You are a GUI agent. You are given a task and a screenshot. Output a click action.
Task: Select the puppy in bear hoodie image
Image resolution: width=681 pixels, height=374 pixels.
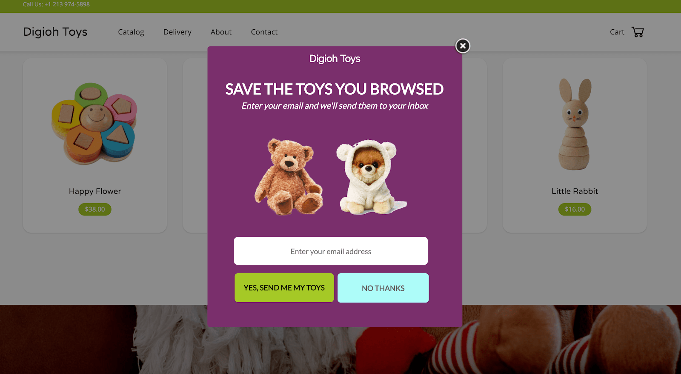370,177
